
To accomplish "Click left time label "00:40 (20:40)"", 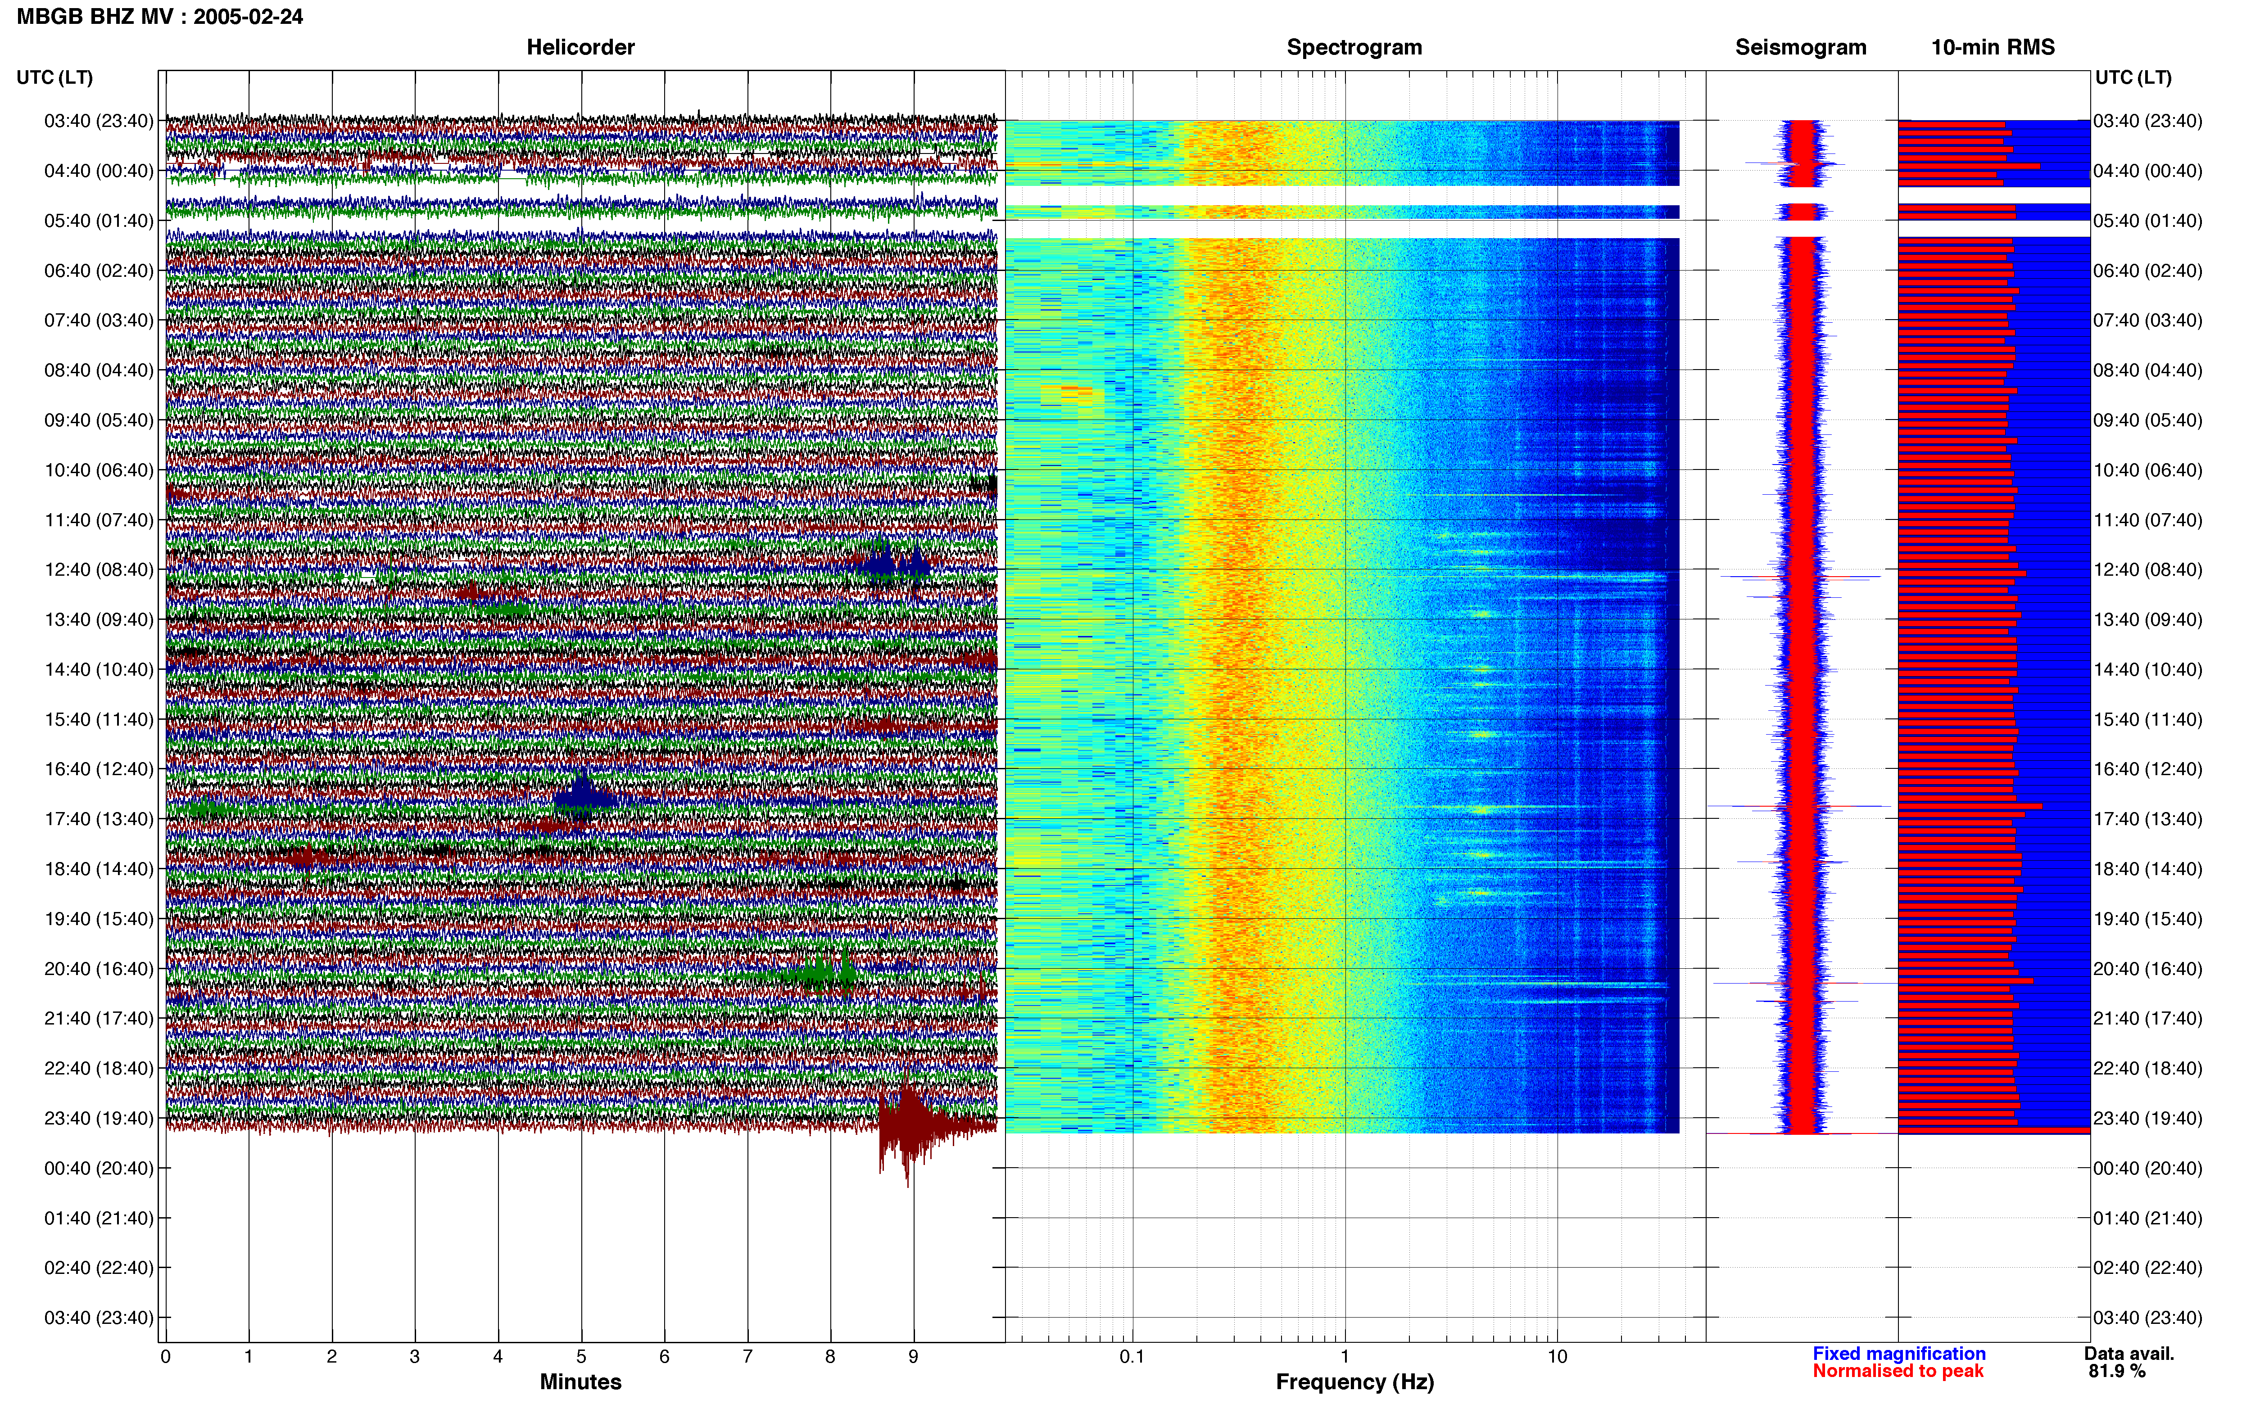I will pyautogui.click(x=99, y=1168).
